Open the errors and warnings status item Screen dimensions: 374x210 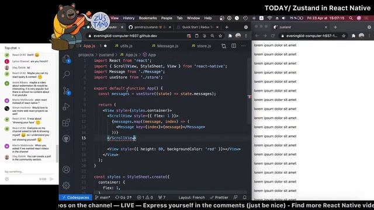(x=145, y=197)
